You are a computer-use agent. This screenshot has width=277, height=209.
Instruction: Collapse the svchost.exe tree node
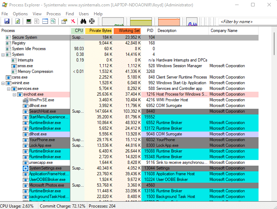pos(15,94)
